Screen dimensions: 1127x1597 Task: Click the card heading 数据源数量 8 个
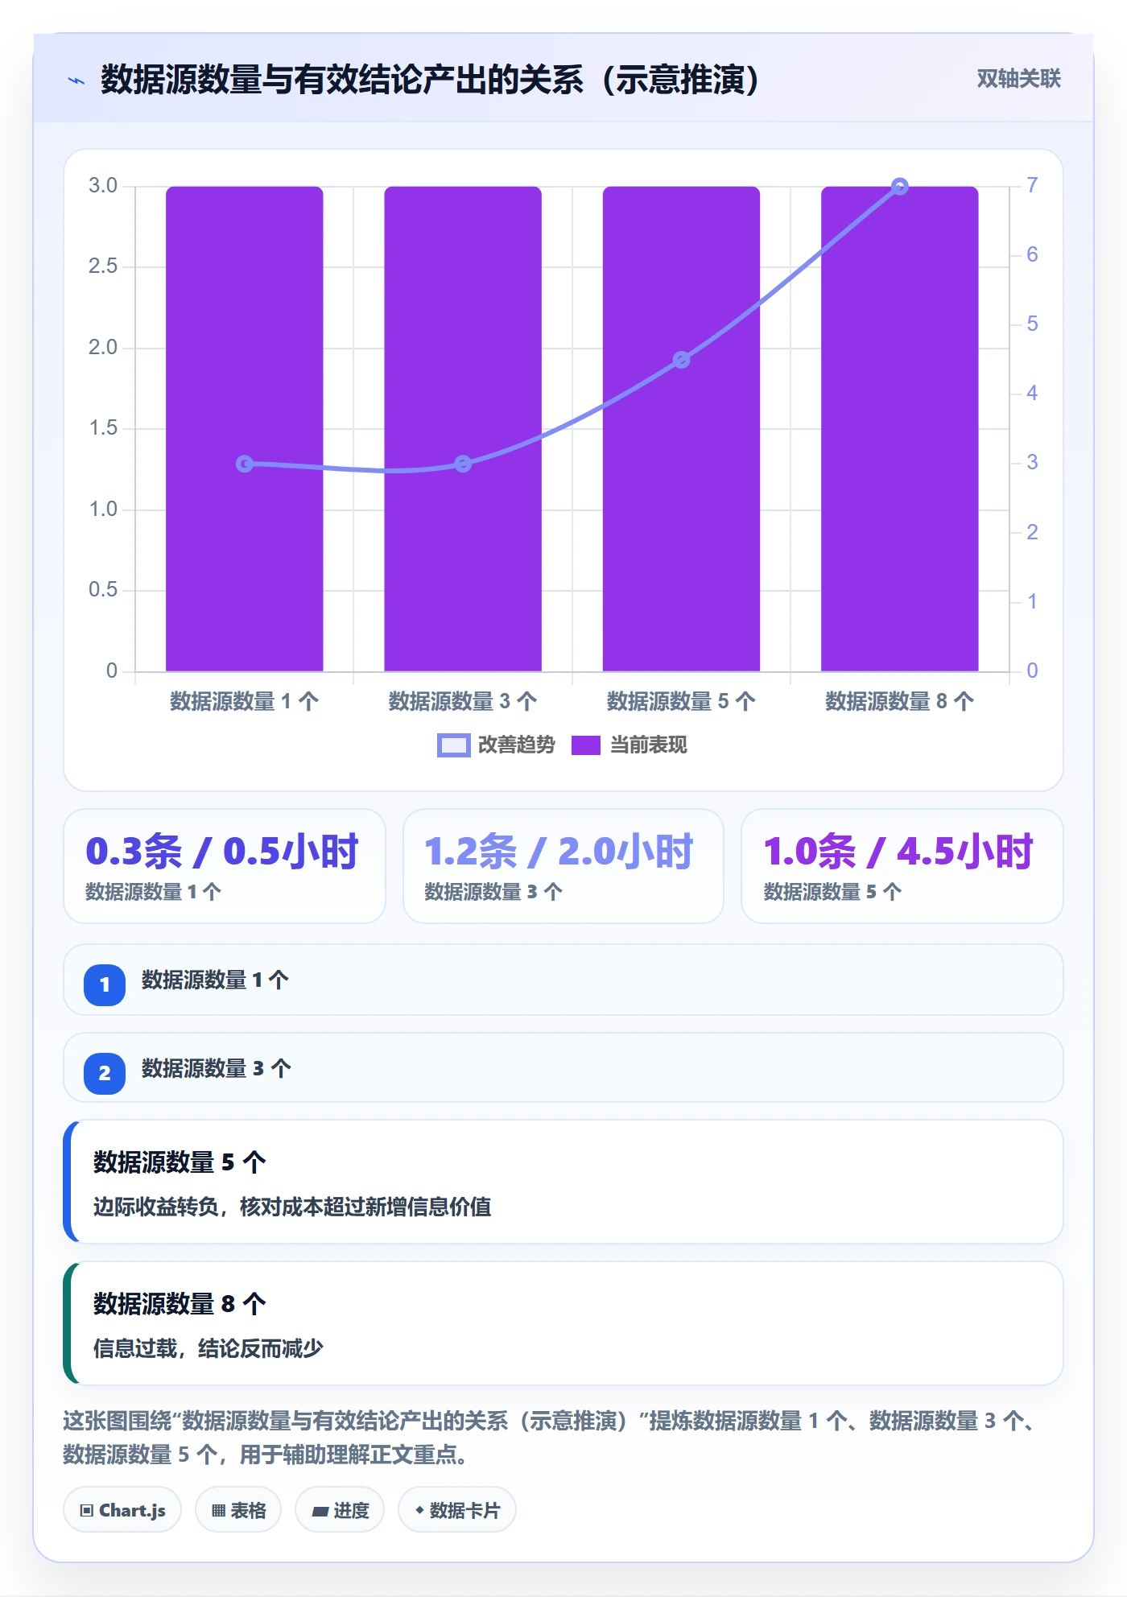pyautogui.click(x=180, y=1303)
